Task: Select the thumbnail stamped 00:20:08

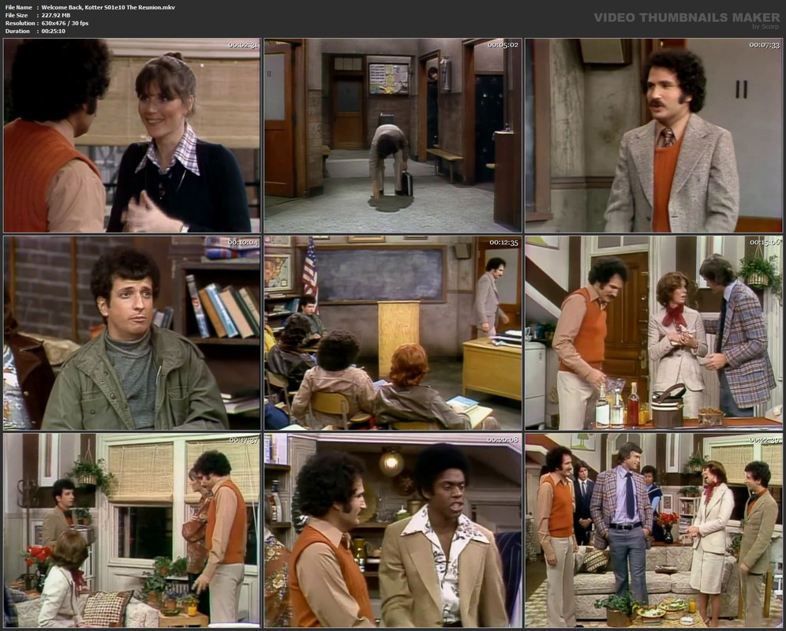Action: click(393, 530)
